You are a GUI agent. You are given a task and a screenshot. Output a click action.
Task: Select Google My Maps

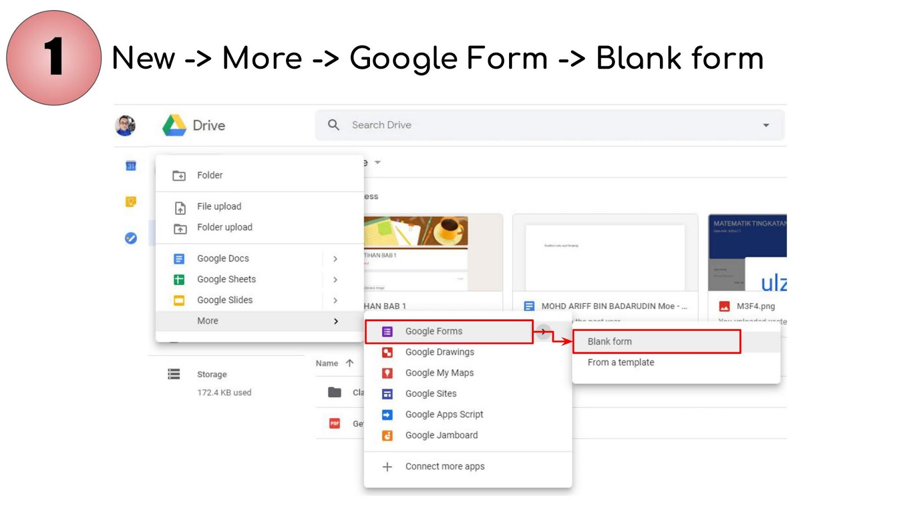(x=439, y=373)
